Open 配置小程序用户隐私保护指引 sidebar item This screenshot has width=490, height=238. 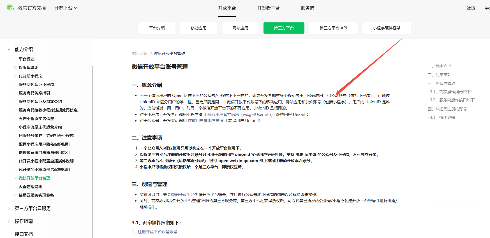pos(44,144)
